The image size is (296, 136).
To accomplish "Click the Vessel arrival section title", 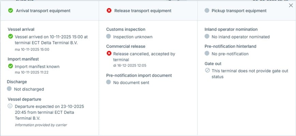I will [21, 29].
